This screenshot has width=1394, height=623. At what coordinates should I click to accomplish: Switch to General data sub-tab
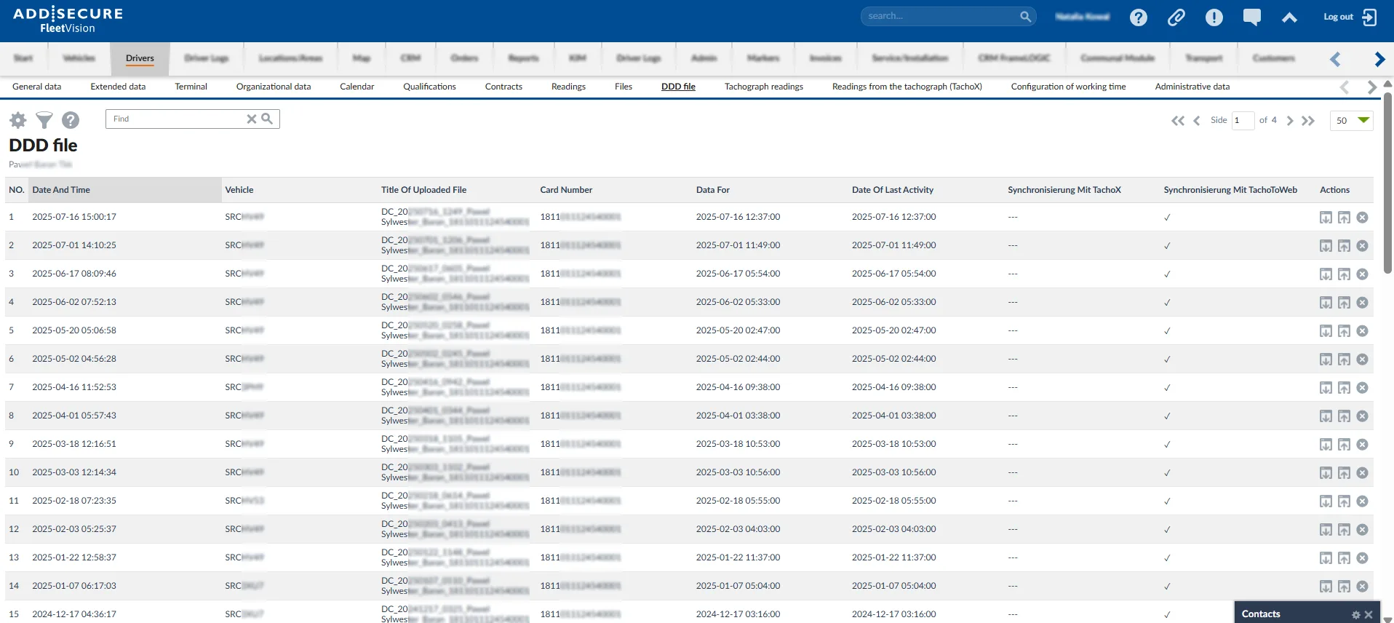point(37,87)
